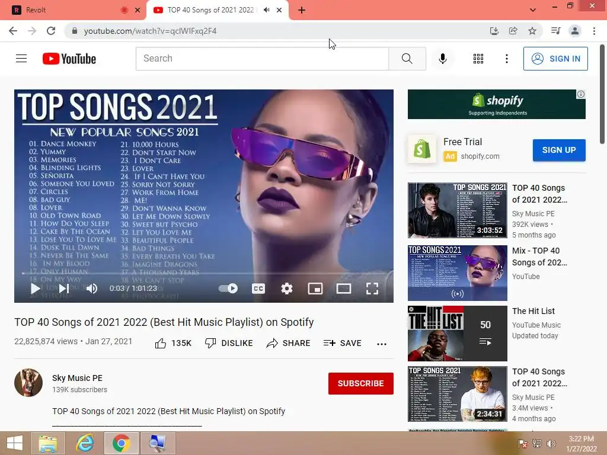Go forward in browser

(32, 31)
